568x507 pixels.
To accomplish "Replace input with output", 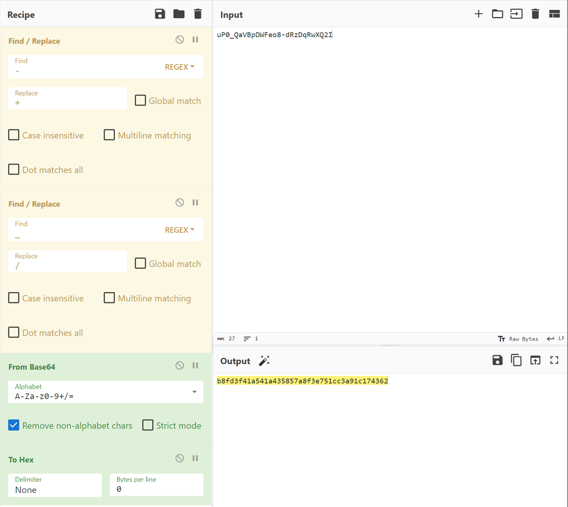I will coord(535,360).
